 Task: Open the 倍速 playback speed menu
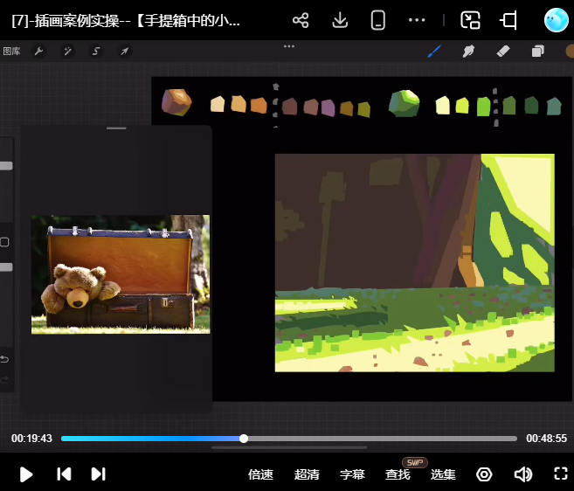[260, 474]
